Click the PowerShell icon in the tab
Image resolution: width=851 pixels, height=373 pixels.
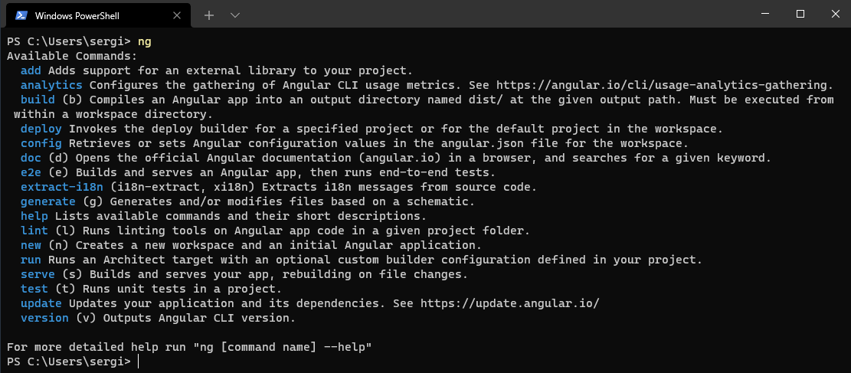pos(21,16)
